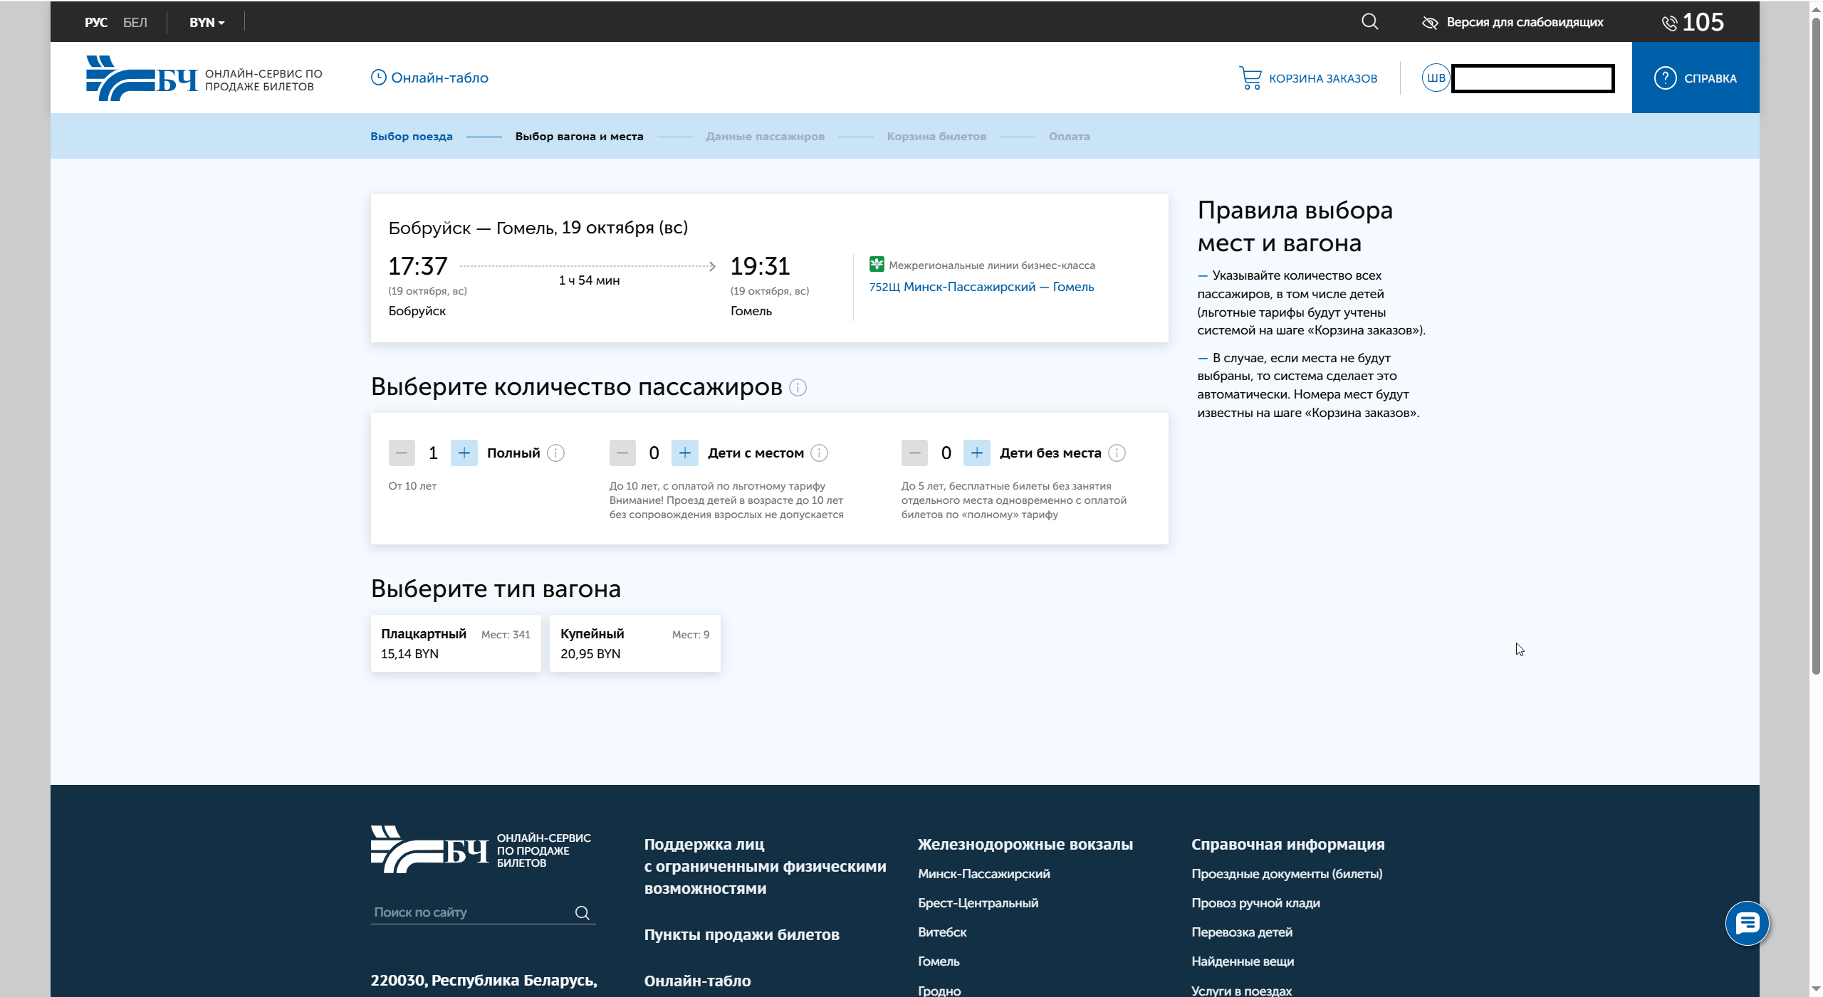Click Выбор вагона и места step

(579, 136)
